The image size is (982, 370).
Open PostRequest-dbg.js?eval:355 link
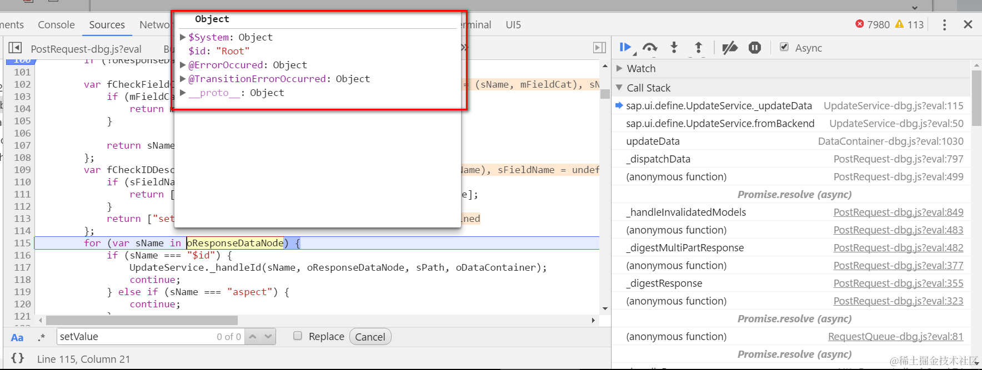tap(898, 283)
